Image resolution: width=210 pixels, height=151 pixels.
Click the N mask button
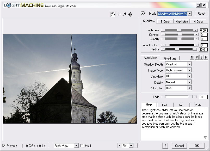coord(192,57)
